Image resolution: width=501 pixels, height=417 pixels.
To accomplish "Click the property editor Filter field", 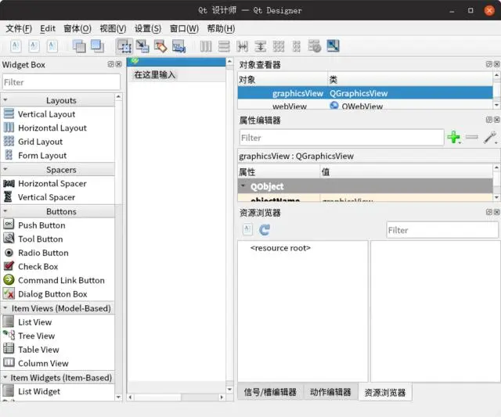I will 341,138.
